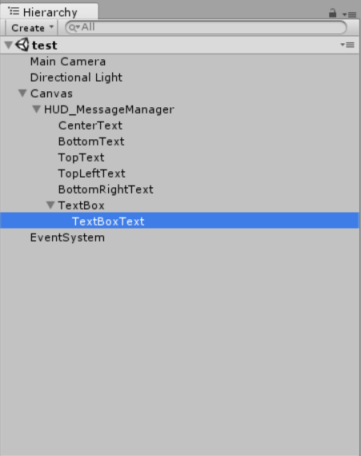Viewport: 361px width, 456px height.
Task: Click the Hierarchy tab list icon
Action: [x=14, y=12]
